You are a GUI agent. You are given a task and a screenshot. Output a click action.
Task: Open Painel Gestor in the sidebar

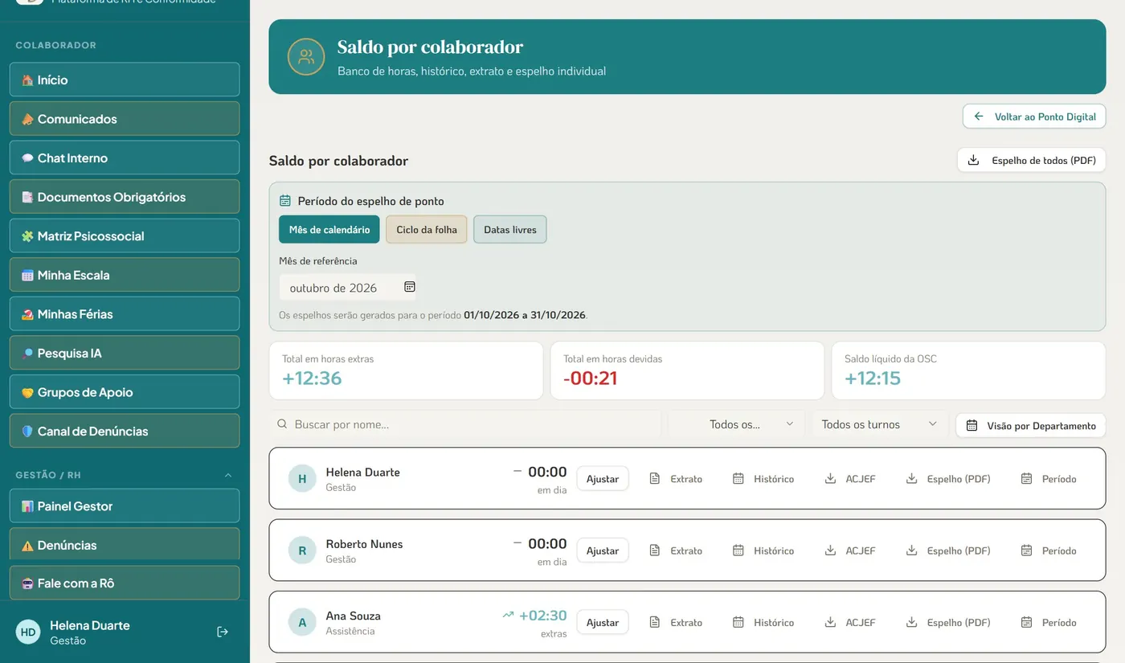coord(125,505)
